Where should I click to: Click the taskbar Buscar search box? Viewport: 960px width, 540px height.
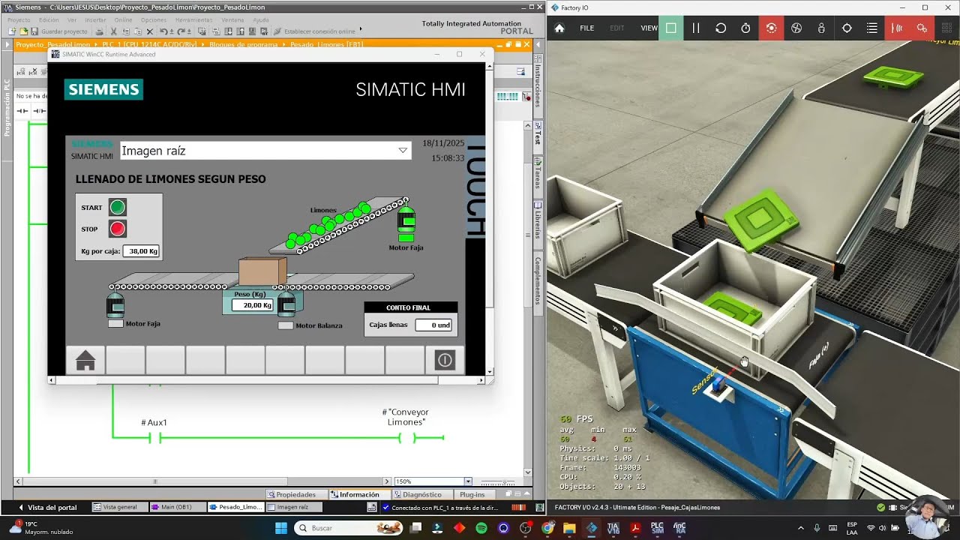click(x=349, y=528)
